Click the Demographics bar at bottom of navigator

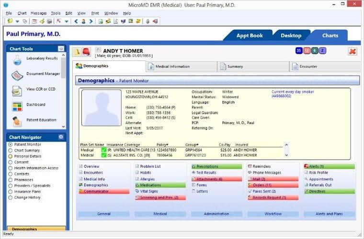(x=36, y=228)
